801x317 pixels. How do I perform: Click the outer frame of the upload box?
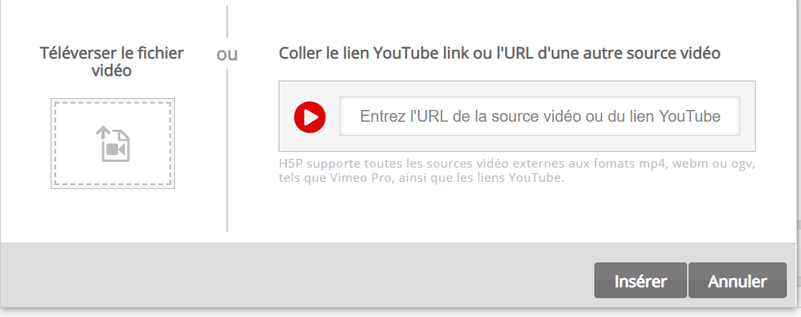click(x=113, y=100)
